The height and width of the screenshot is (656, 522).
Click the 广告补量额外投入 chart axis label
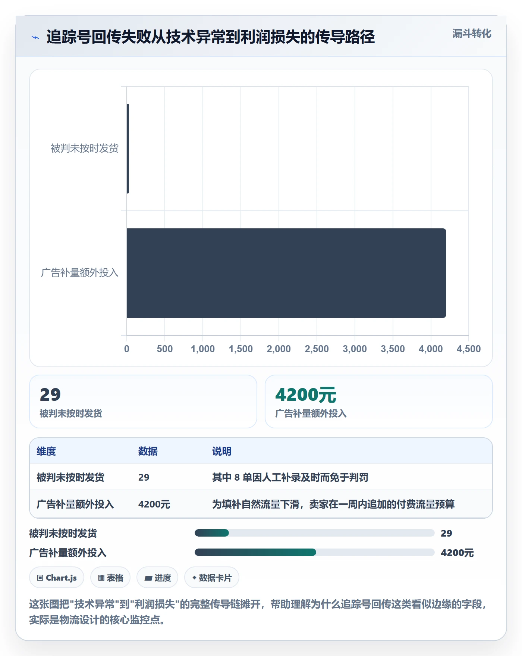tap(80, 273)
